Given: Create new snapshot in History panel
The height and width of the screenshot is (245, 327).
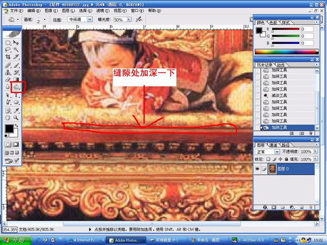Looking at the screenshot, I should (x=302, y=133).
